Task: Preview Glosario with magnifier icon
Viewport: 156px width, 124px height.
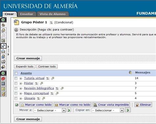Action: [43, 98]
